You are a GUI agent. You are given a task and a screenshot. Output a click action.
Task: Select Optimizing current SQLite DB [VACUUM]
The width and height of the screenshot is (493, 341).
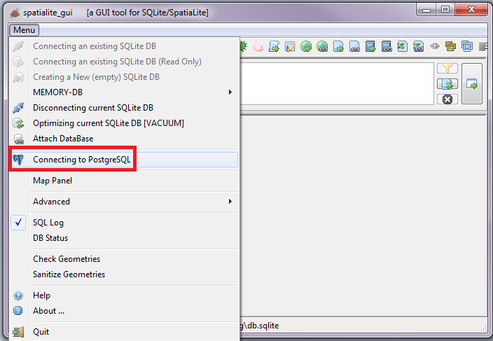[124, 123]
